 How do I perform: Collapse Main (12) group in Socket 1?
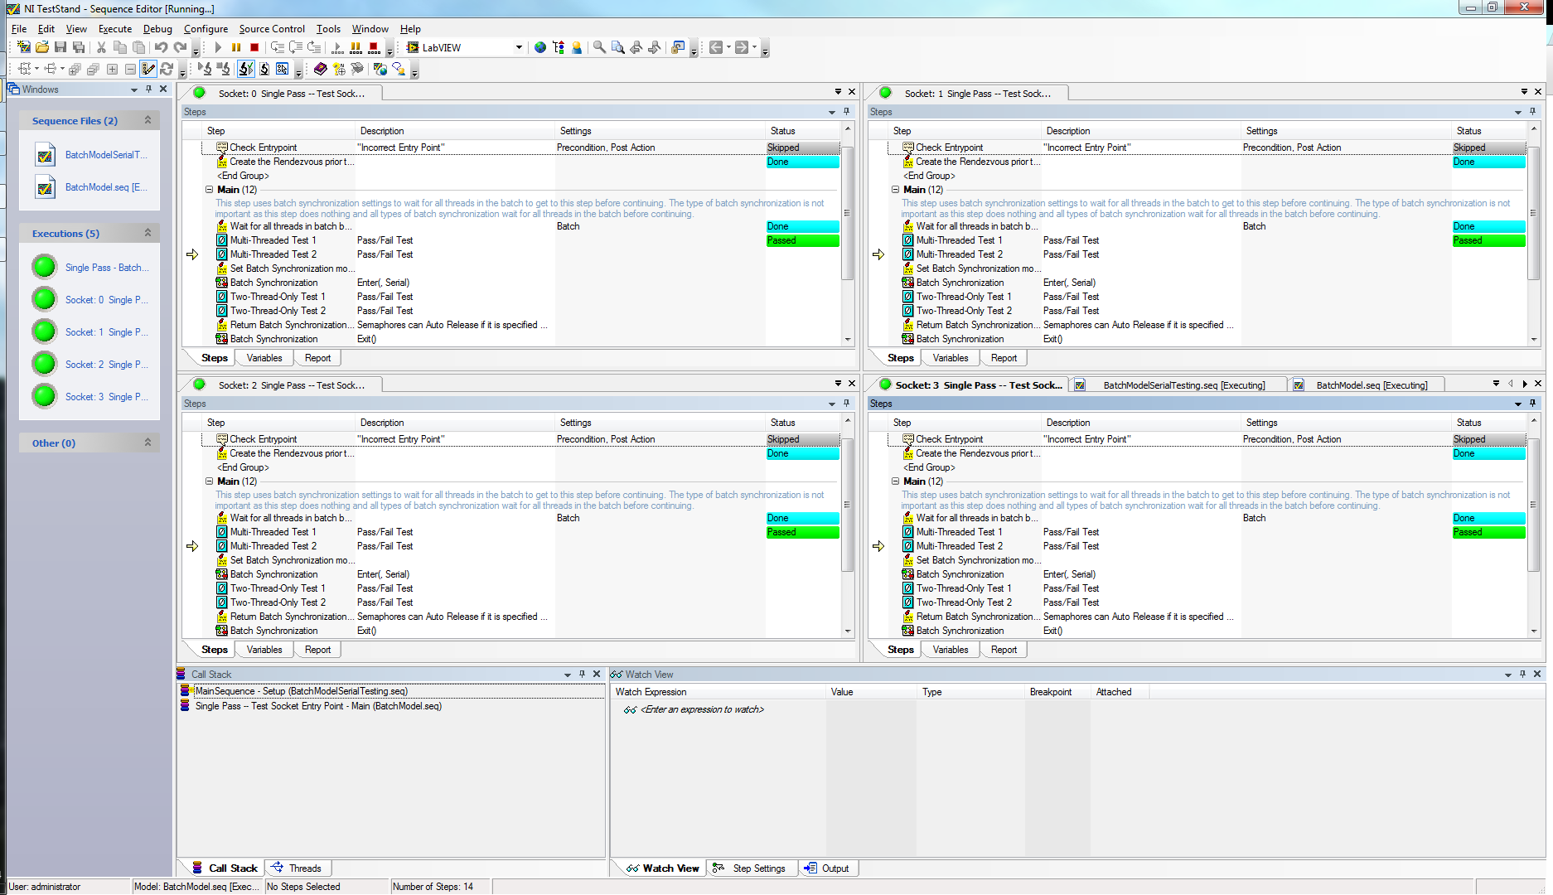pyautogui.click(x=895, y=190)
